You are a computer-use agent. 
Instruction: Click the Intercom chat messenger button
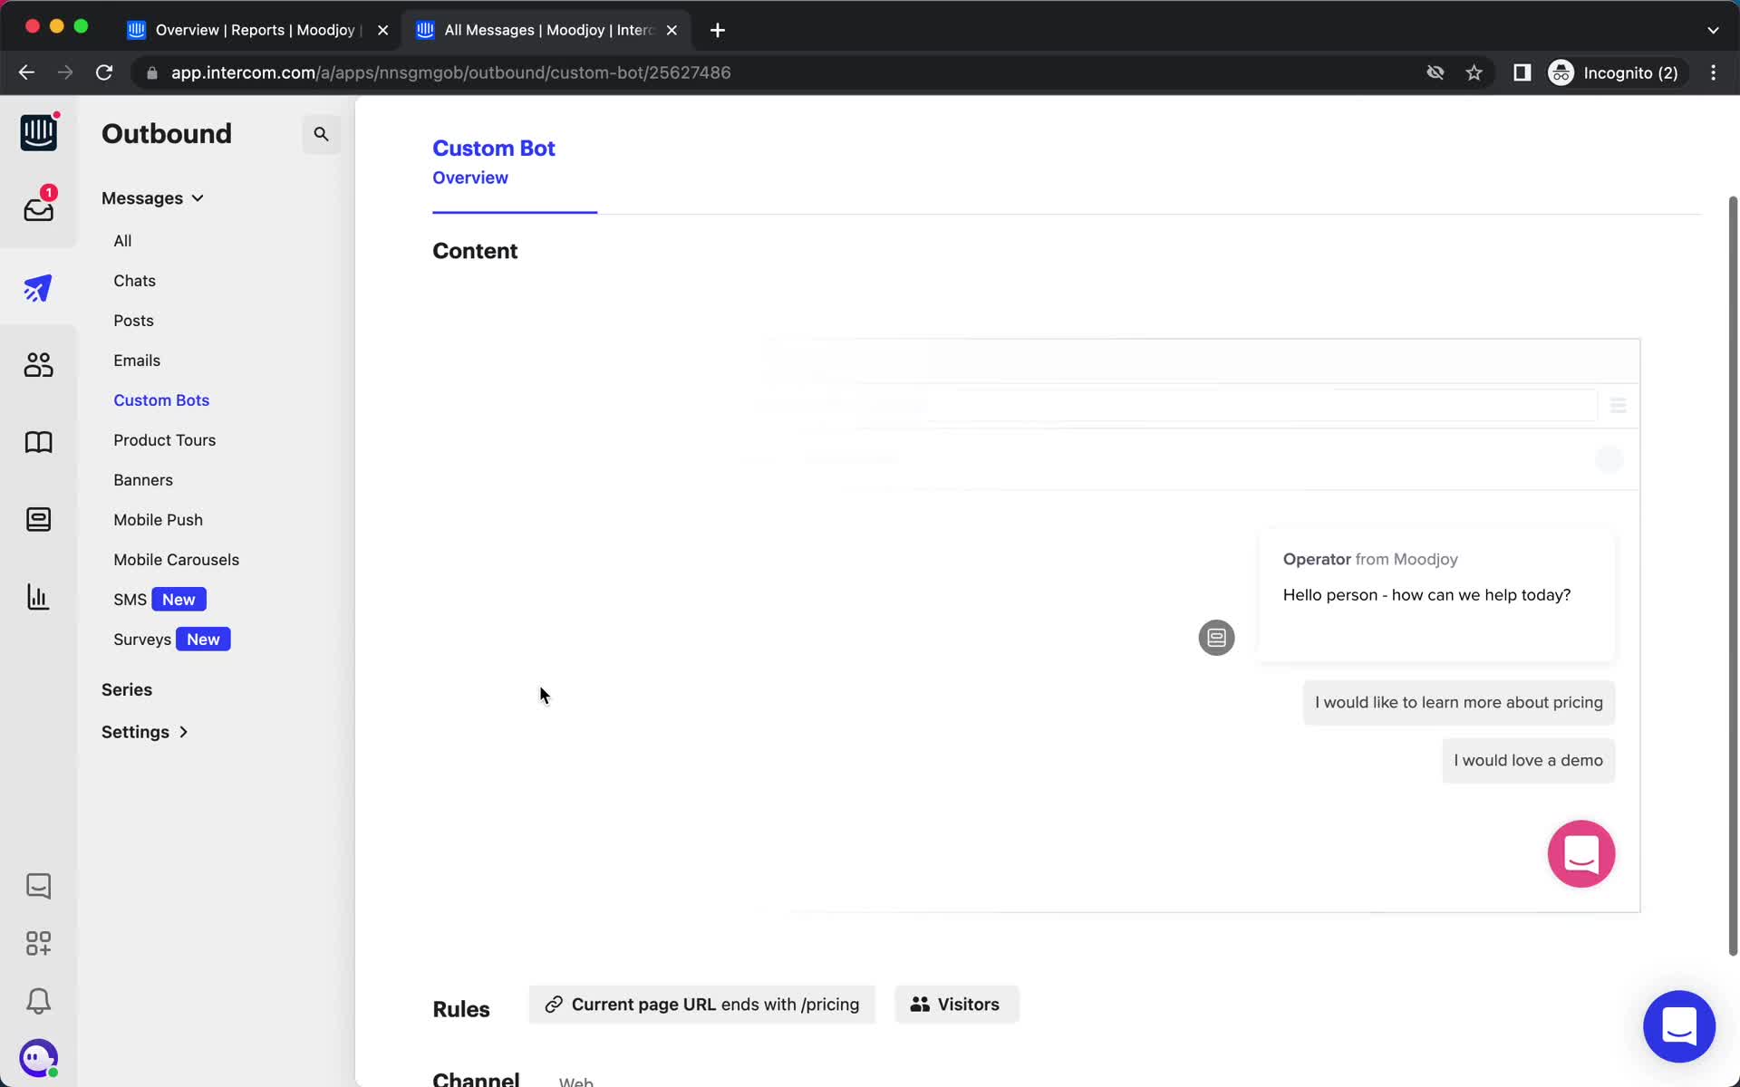(x=1678, y=1027)
